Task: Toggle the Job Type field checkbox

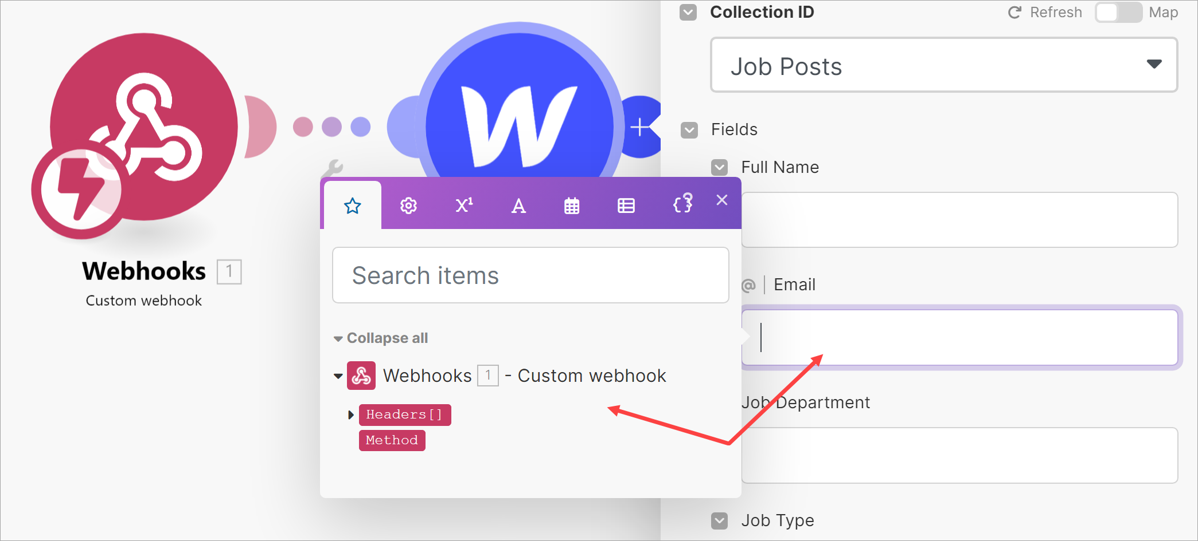Action: coord(719,521)
